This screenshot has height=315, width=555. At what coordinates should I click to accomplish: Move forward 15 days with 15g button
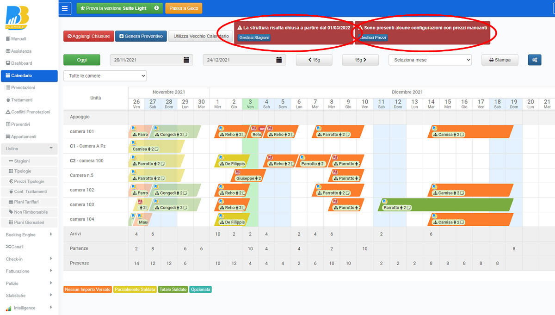360,60
